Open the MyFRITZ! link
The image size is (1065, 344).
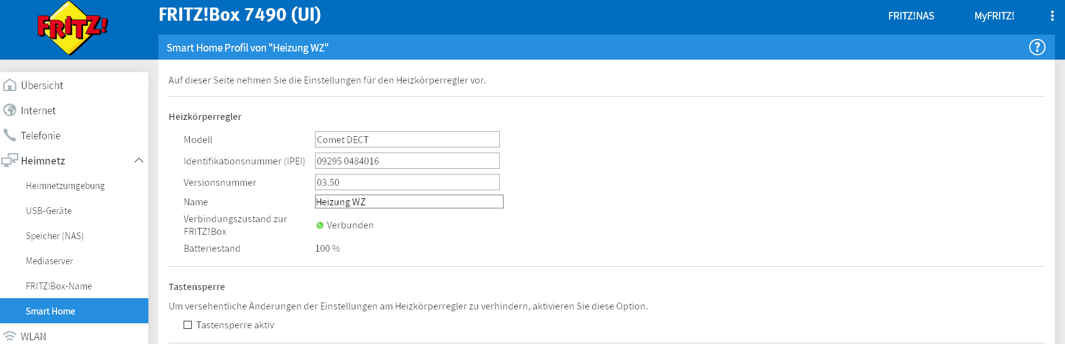994,16
